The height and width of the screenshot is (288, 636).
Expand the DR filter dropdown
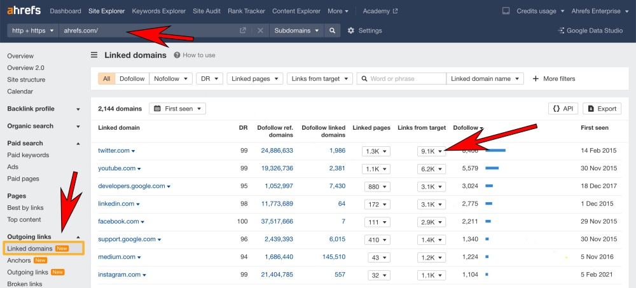coord(209,79)
